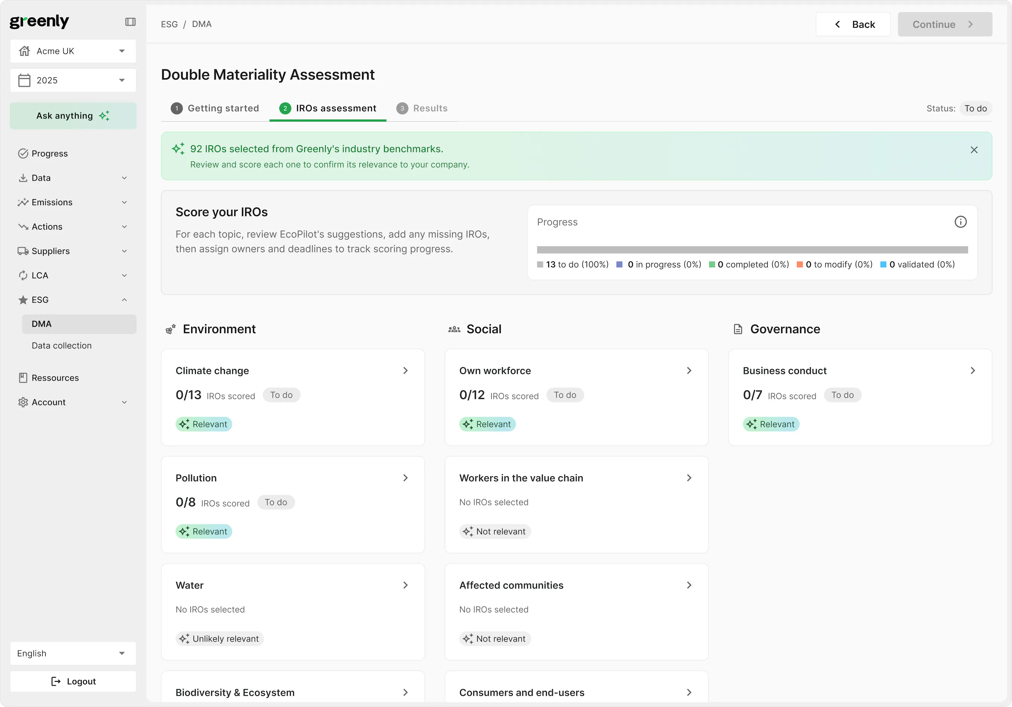1012x707 pixels.
Task: Click the Ask anything button
Action: pyautogui.click(x=73, y=116)
